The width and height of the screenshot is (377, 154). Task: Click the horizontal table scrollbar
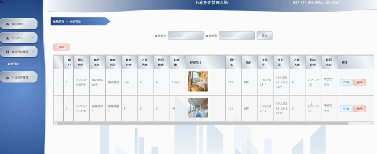(203, 123)
